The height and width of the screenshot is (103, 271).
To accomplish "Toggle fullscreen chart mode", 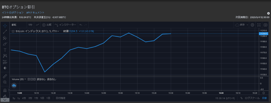I will [259, 25].
